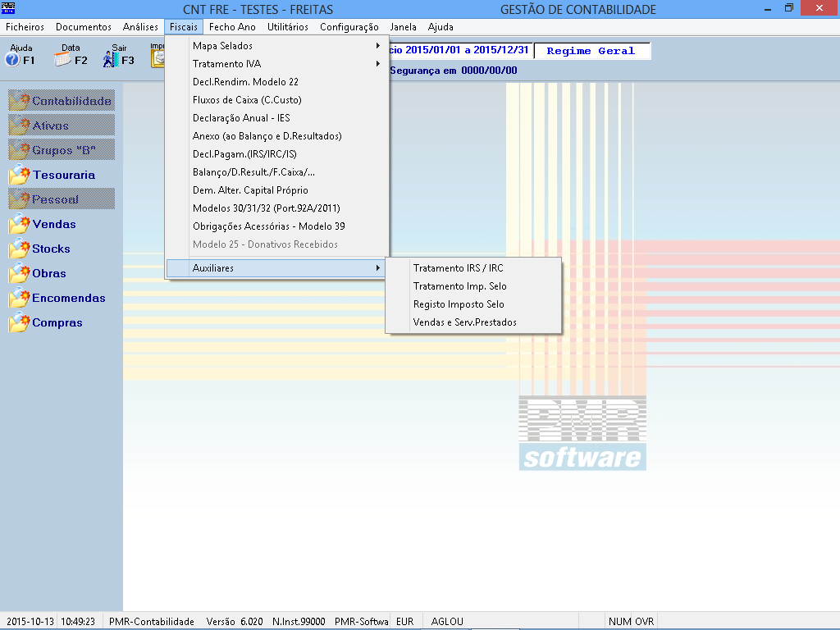
Task: Select the Auxiliares submenu entry
Action: coord(277,268)
